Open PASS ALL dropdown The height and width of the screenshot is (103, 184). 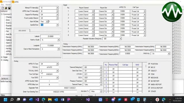click(x=169, y=54)
